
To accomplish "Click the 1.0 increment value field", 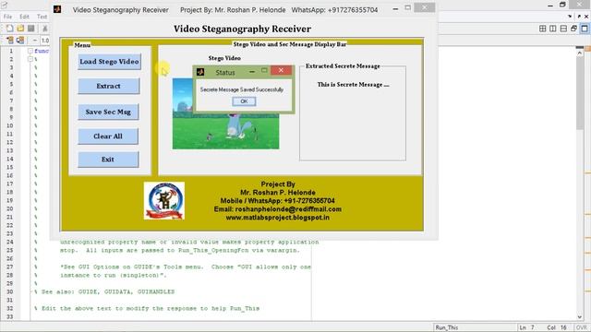I will click(x=45, y=41).
